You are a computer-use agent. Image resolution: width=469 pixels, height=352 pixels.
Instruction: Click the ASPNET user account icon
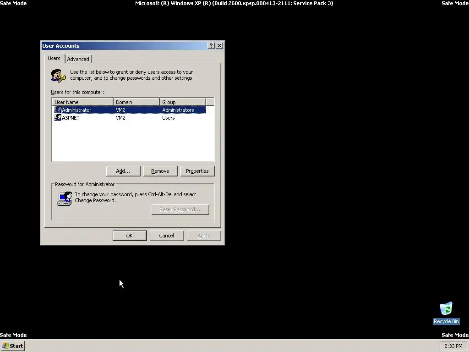coord(58,118)
